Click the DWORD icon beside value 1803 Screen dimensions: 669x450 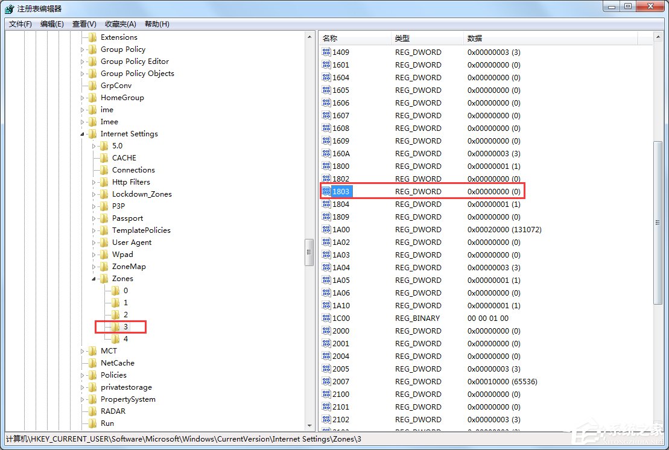pyautogui.click(x=326, y=191)
